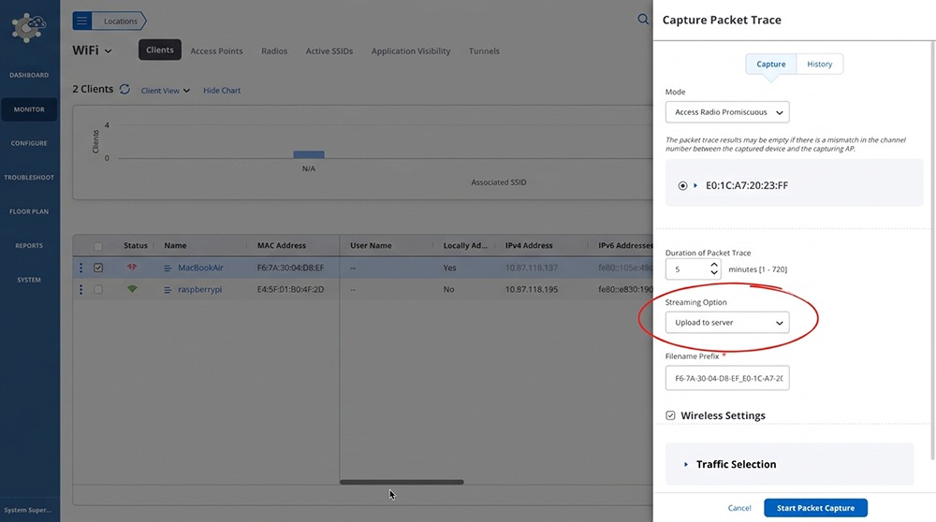Click the horizontal table scrollbar

pyautogui.click(x=402, y=482)
